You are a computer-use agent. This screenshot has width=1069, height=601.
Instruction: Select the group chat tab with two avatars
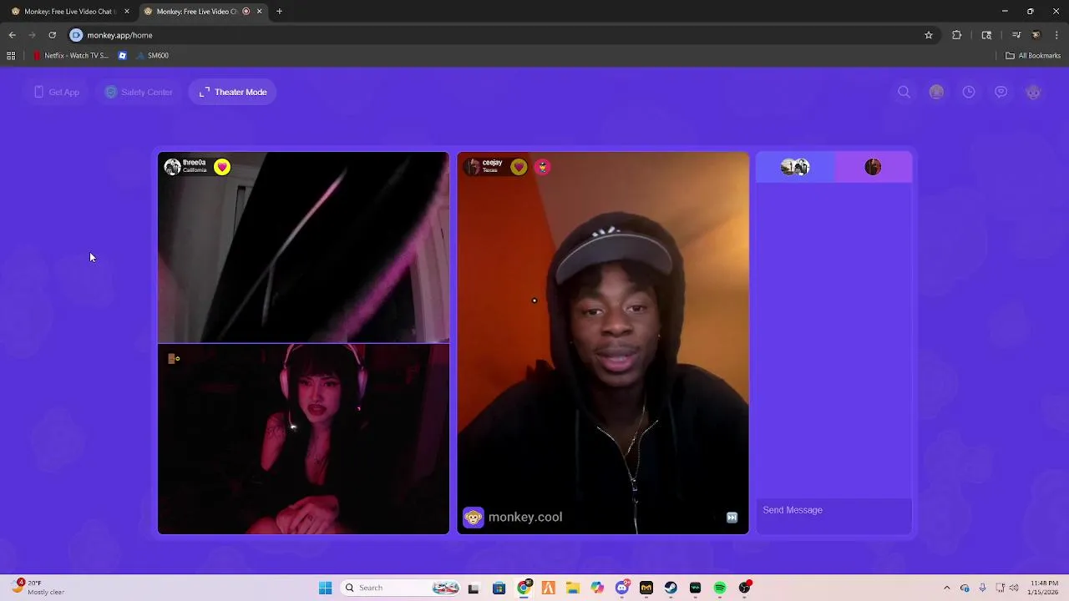tap(795, 167)
